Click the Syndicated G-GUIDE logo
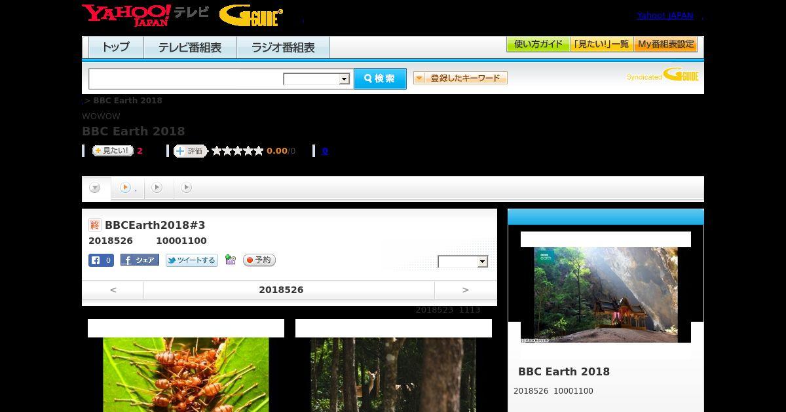This screenshot has width=786, height=412. [662, 75]
